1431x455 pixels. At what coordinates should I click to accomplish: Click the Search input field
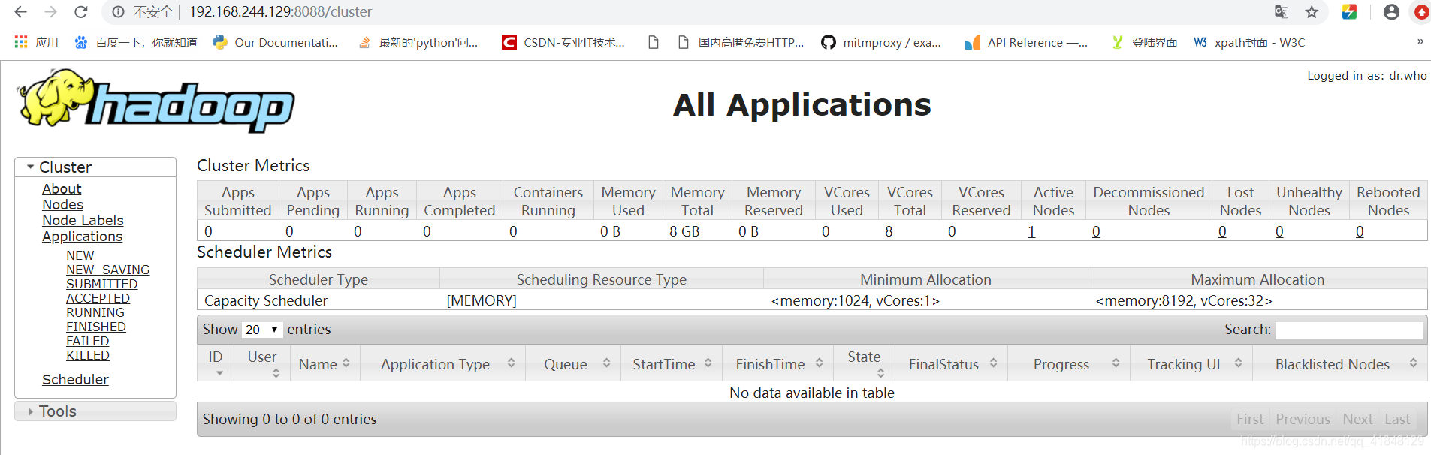tap(1349, 330)
